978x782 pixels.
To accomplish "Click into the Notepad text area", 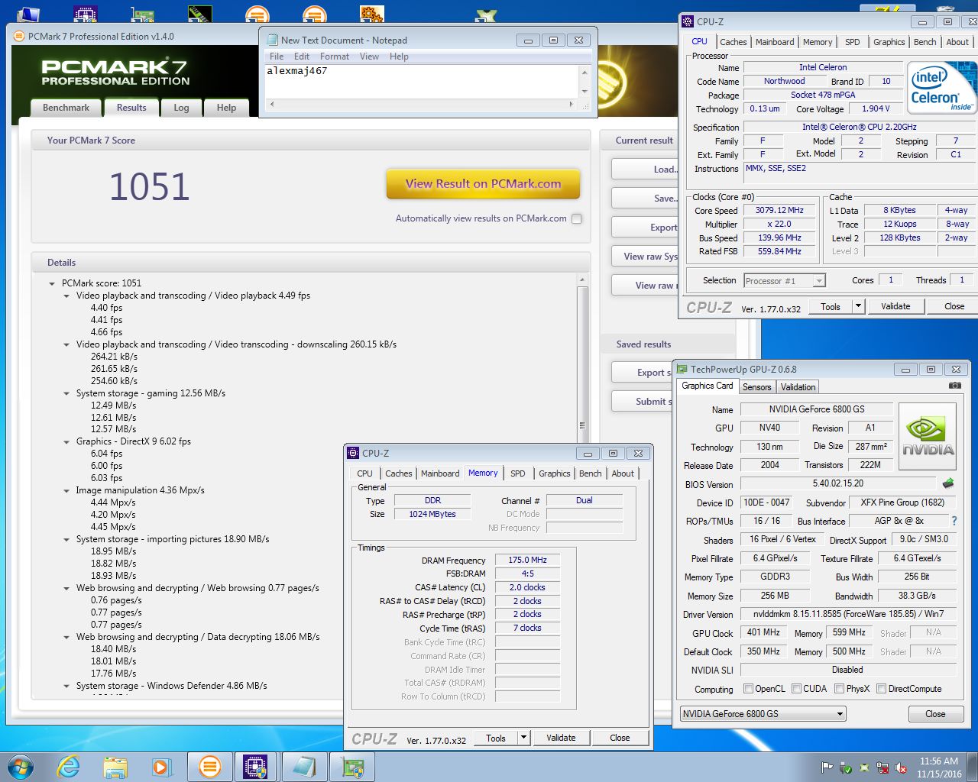I will tap(422, 81).
